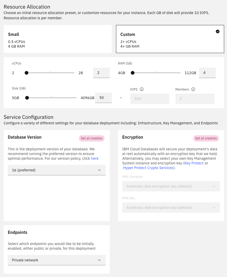The height and width of the screenshot is (277, 227).
Task: Select the Small resource preset
Action: click(58, 39)
